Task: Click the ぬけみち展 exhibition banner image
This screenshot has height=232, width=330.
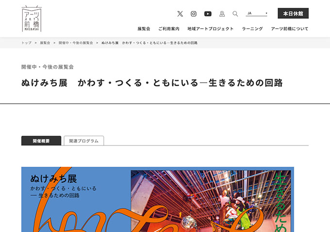Action: click(158, 199)
